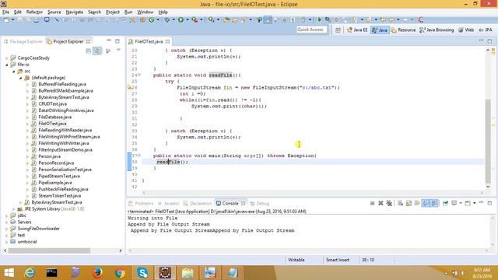Toggle Scroll Lock in Console
The height and width of the screenshot is (280, 498).
click(409, 203)
